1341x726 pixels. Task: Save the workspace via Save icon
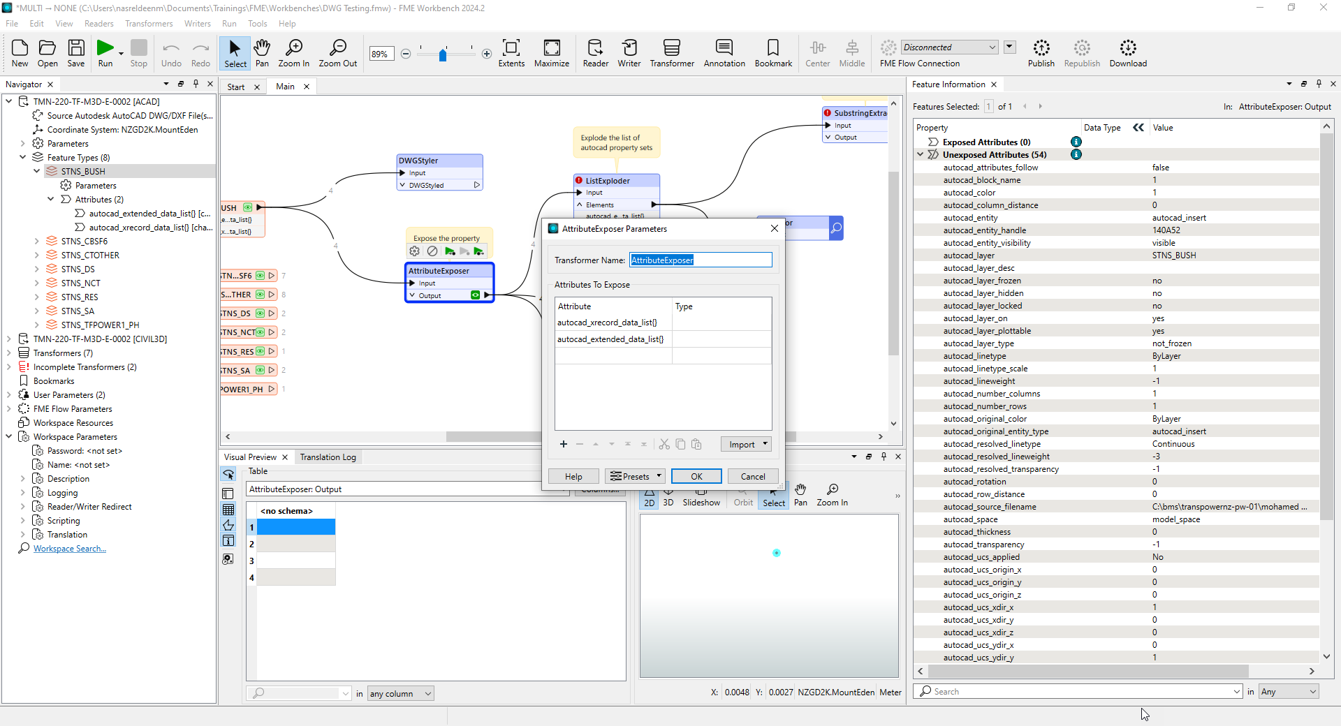pos(76,53)
